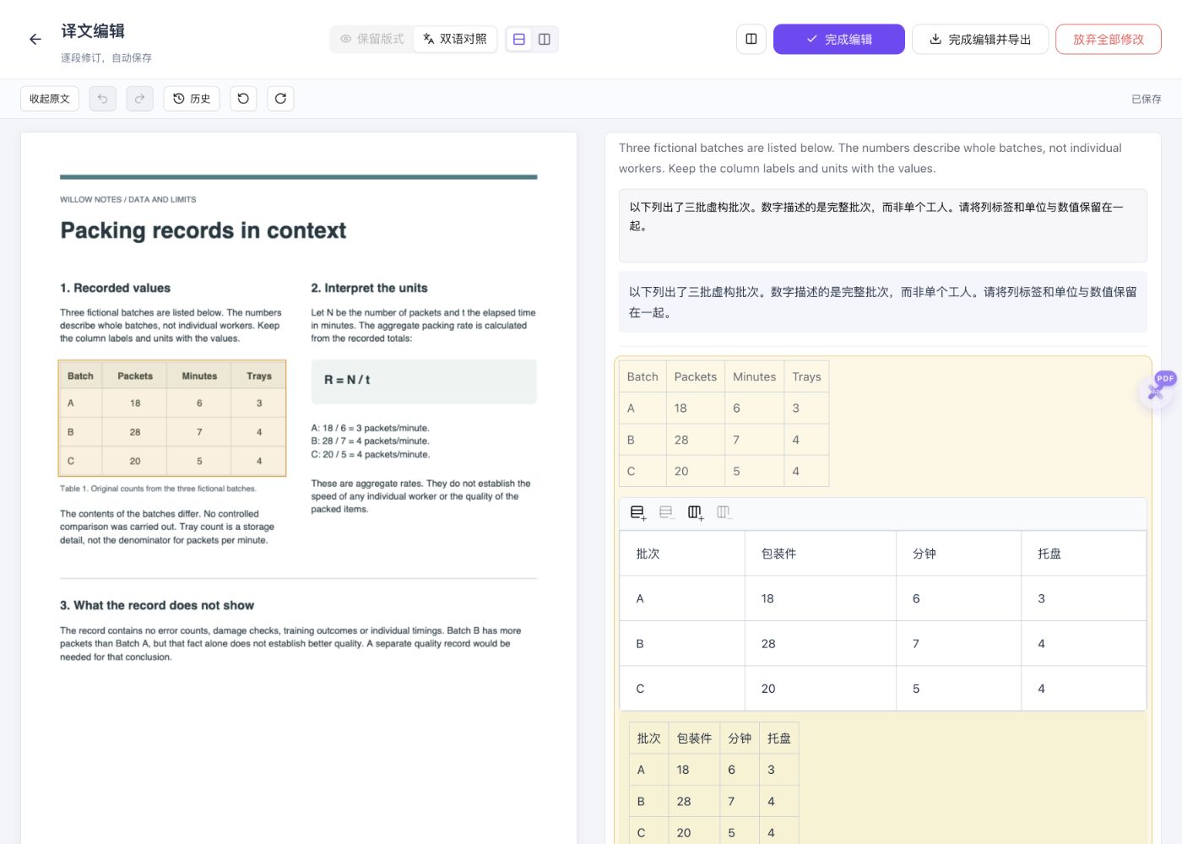Screen dimensions: 1182x844
Task: Collapse the source text with 收起原文
Action: (50, 99)
